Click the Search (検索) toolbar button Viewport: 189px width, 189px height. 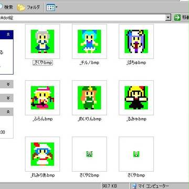pyautogui.click(x=6, y=7)
